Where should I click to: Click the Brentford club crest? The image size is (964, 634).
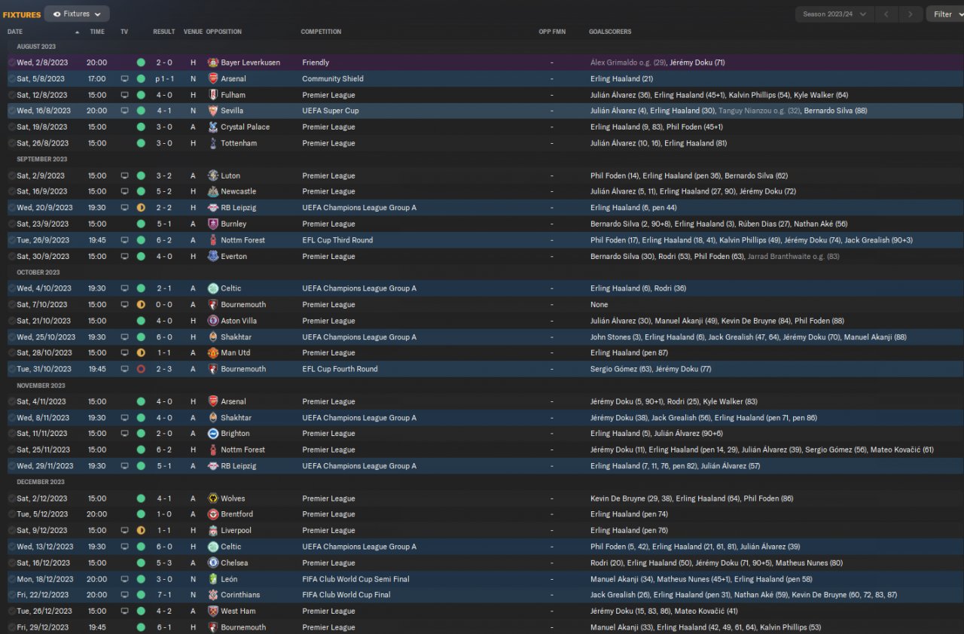(213, 514)
